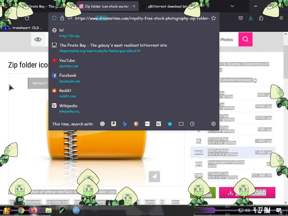
Task: Open the Firefox hamburger menu
Action: click(281, 18)
